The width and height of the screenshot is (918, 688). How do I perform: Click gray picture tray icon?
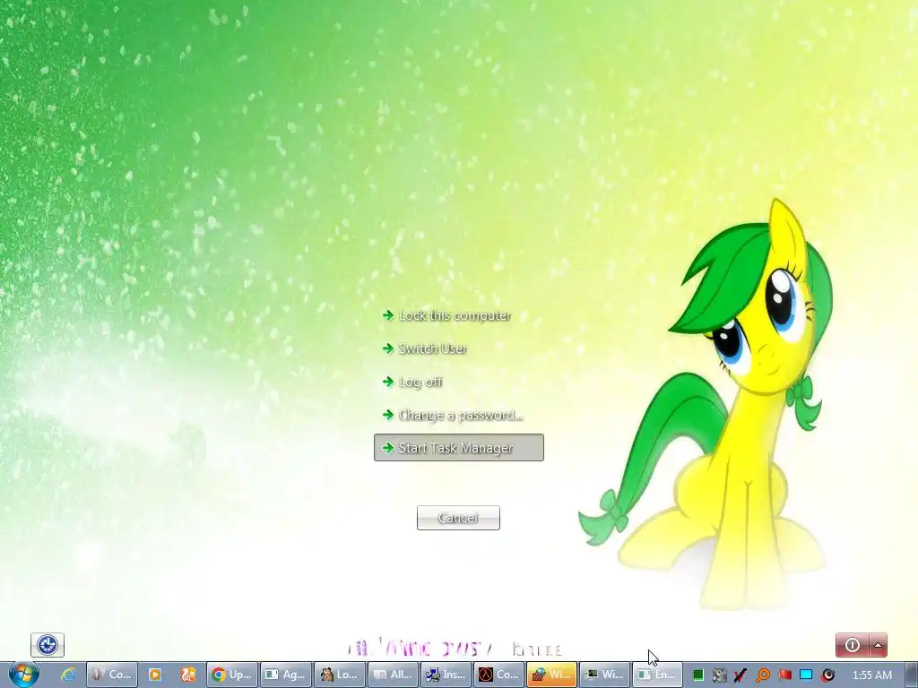click(x=719, y=675)
